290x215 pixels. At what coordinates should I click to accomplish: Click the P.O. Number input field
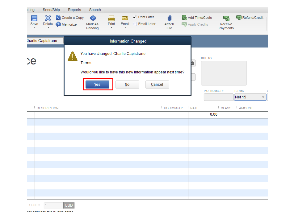[x=218, y=97]
